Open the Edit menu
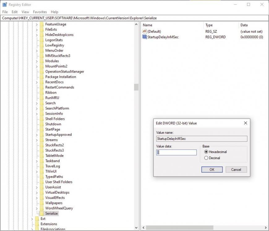 coord(15,12)
